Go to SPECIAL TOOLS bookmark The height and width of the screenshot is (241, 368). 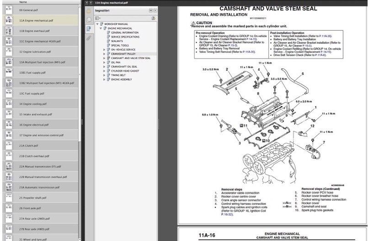click(x=120, y=45)
